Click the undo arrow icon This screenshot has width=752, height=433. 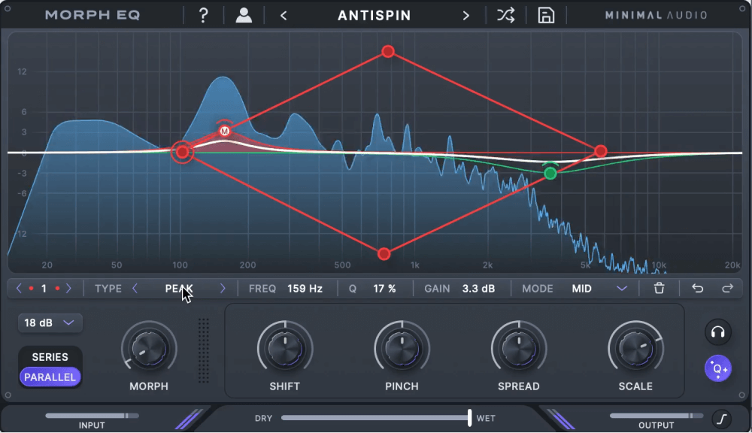697,288
